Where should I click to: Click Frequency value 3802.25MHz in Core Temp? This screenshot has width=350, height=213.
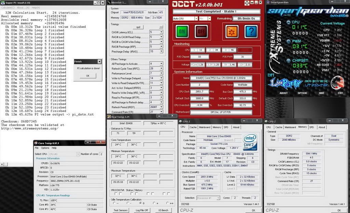click(76, 181)
